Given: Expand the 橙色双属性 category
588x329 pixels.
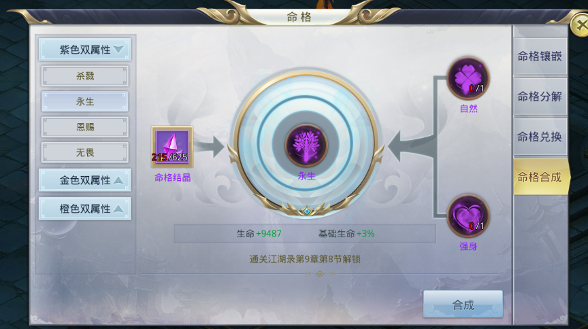Looking at the screenshot, I should [x=85, y=209].
